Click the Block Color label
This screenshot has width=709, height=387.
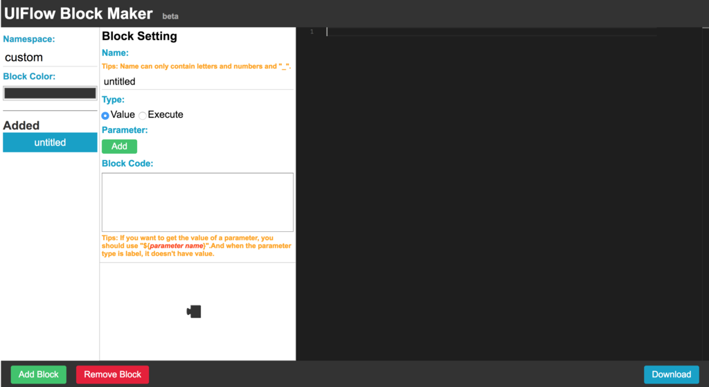(x=29, y=76)
